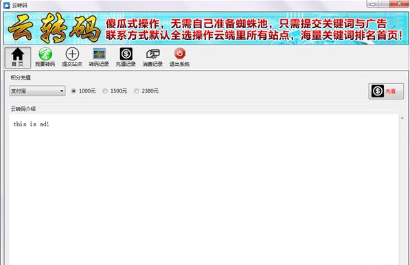Click the text area scrollbar up arrow
The width and height of the screenshot is (410, 265).
(402, 118)
